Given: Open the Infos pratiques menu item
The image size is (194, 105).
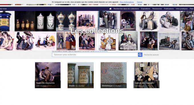Looking at the screenshot, I should tap(182, 9).
